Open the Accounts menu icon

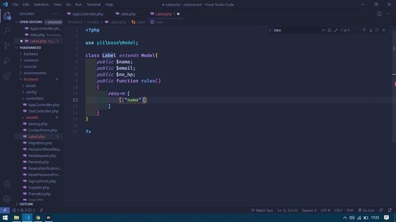point(7,184)
